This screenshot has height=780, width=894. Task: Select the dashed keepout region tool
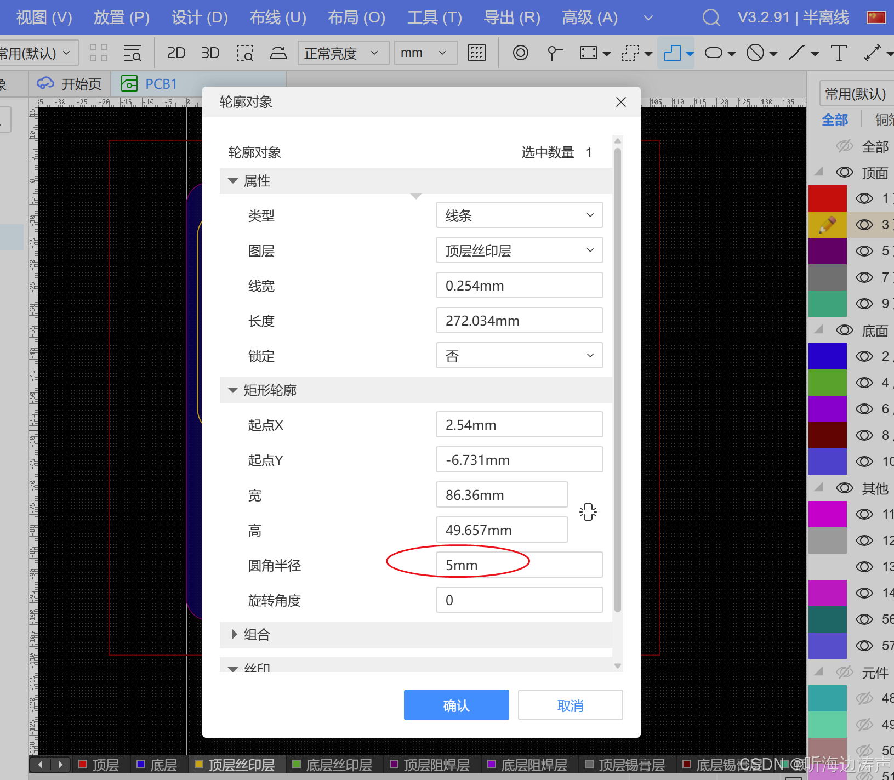[x=630, y=53]
